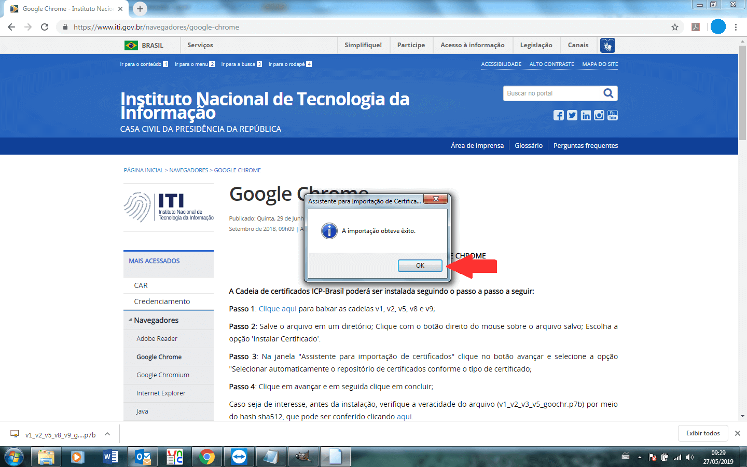The image size is (747, 467).
Task: Open Acesso à informação menu item
Action: [473, 45]
